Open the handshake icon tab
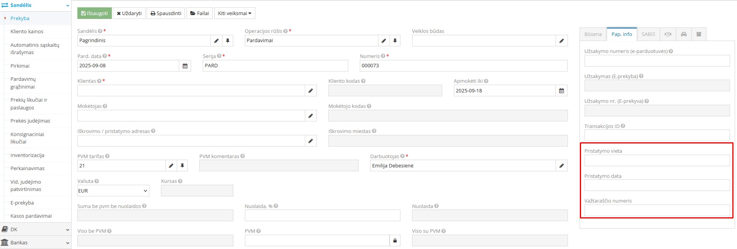737x249 pixels. coord(668,34)
